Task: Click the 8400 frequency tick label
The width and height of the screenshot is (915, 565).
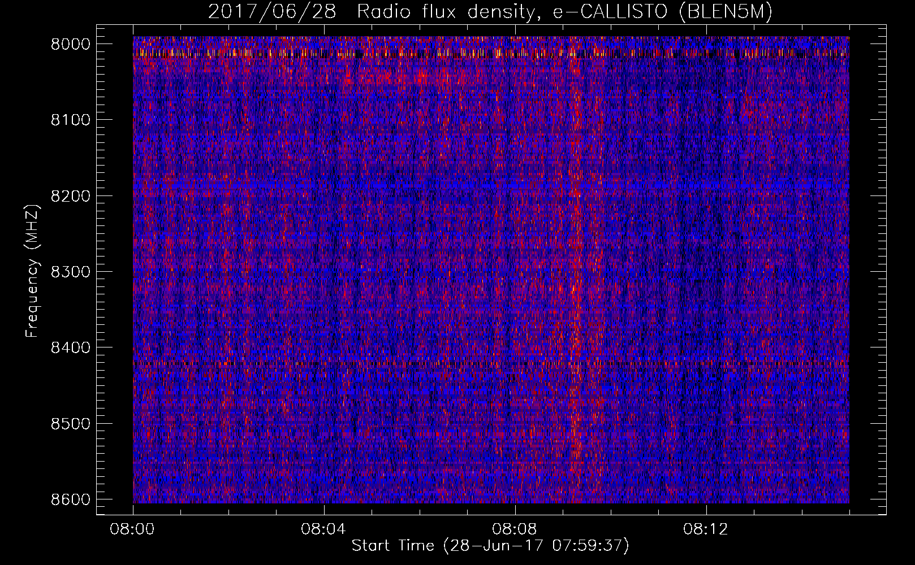Action: coord(71,347)
